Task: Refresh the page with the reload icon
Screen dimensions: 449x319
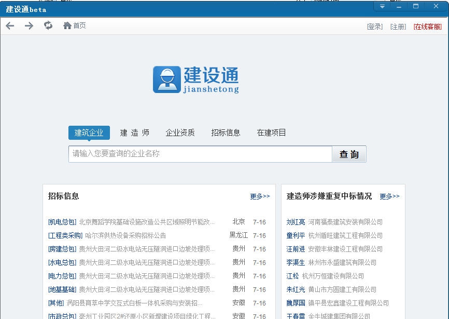Action: pos(48,25)
